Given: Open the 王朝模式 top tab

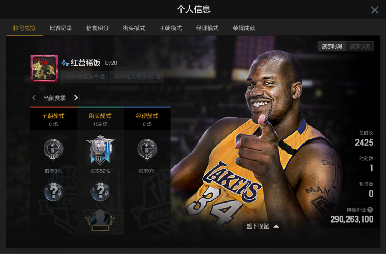Looking at the screenshot, I should point(171,28).
